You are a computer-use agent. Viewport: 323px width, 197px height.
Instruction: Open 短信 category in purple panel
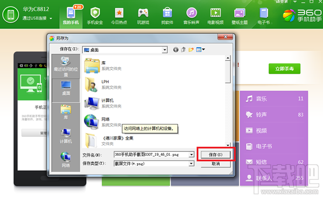pos(274,162)
